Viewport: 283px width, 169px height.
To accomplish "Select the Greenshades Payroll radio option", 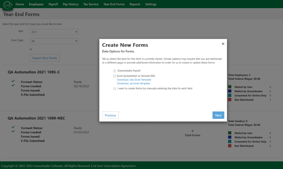I will pyautogui.click(x=115, y=71).
